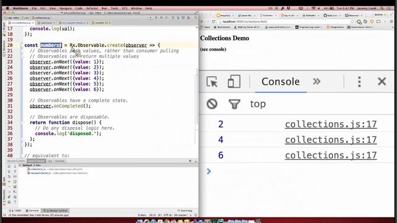Click the Run play icon in WebStorm
This screenshot has height=223, width=397.
(156, 18)
